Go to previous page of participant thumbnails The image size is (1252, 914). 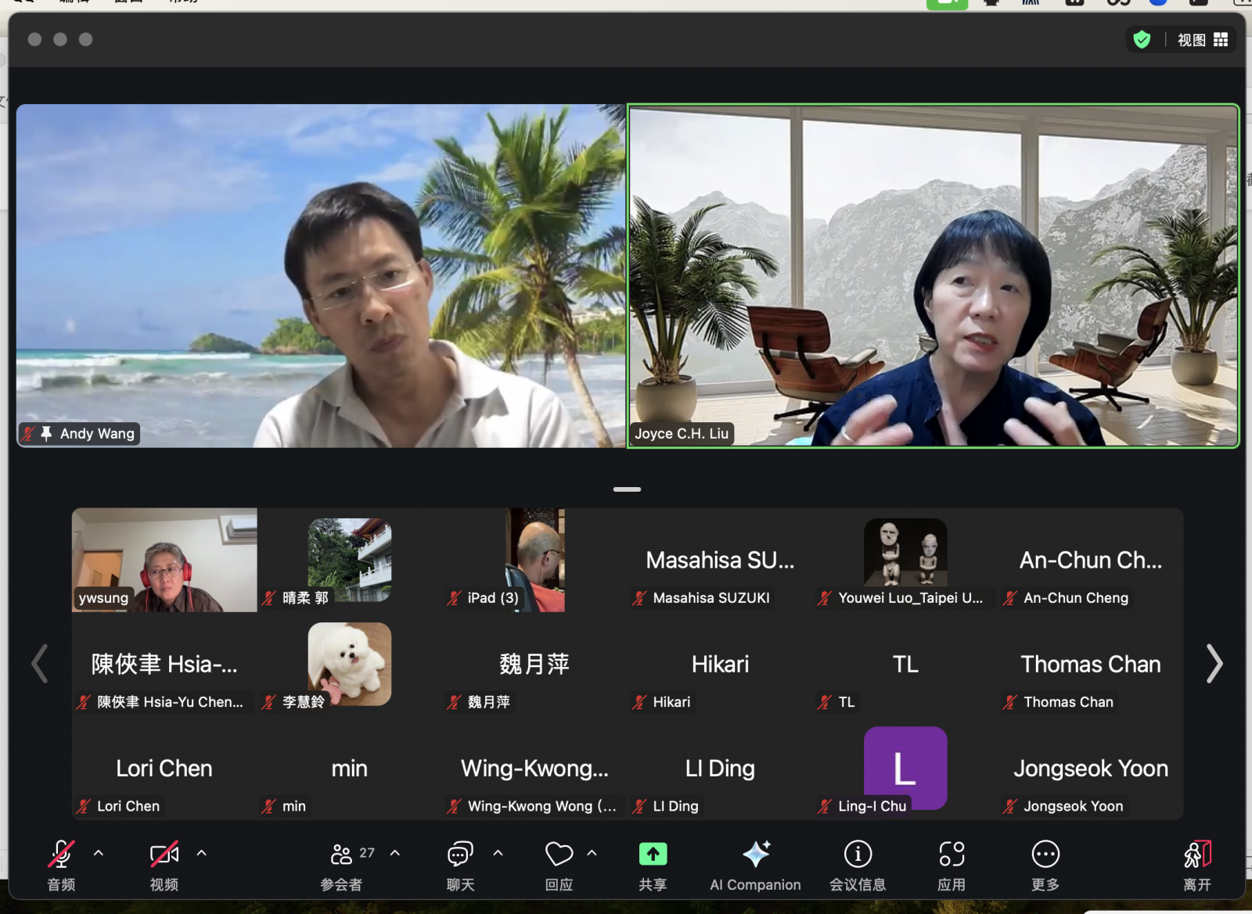click(39, 664)
